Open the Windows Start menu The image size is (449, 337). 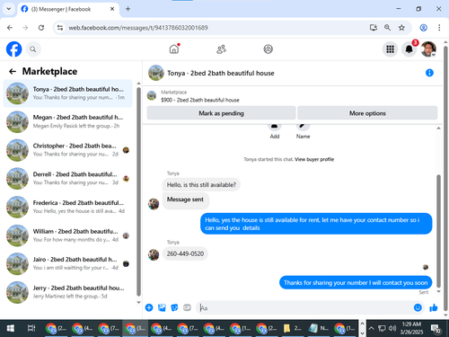(11, 328)
